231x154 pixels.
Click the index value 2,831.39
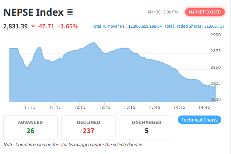pos(15,26)
